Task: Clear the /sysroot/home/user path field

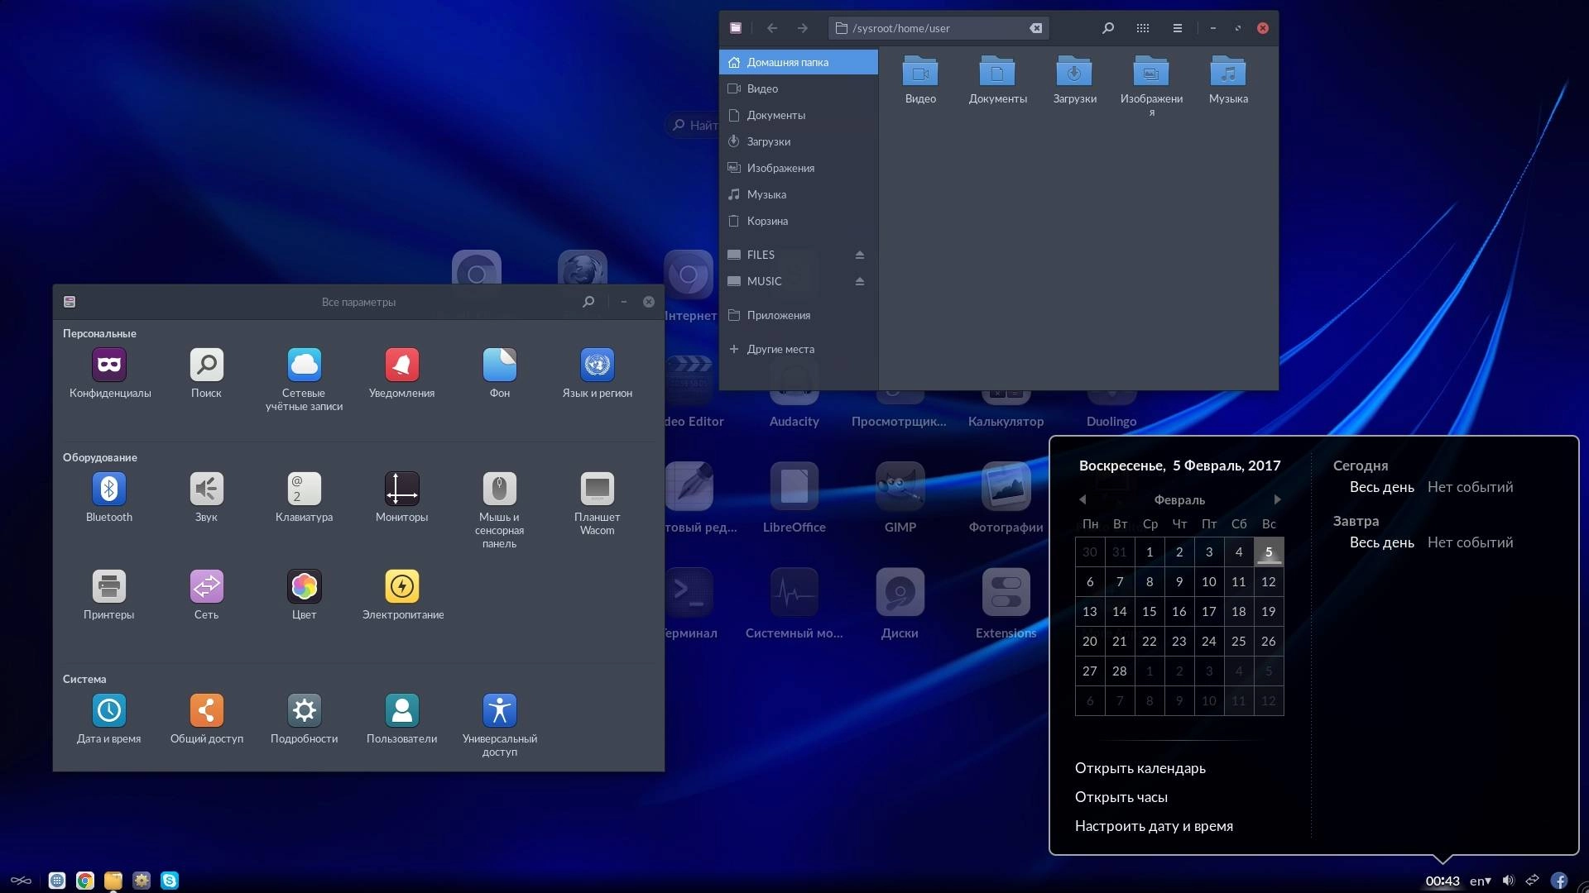Action: [1035, 28]
